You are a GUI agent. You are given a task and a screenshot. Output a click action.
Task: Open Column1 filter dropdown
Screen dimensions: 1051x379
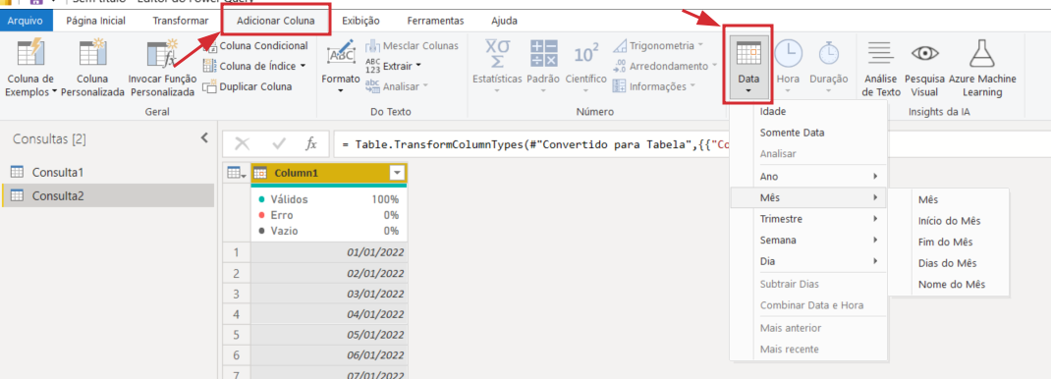398,174
